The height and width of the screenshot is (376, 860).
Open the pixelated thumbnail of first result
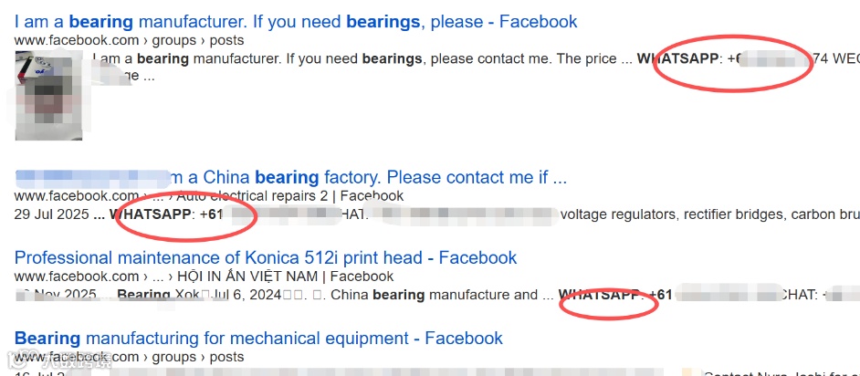tap(48, 96)
